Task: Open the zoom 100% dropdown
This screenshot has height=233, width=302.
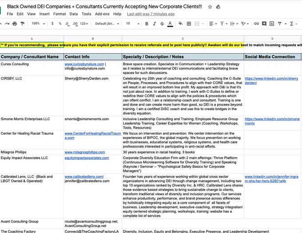Action: [x=38, y=24]
